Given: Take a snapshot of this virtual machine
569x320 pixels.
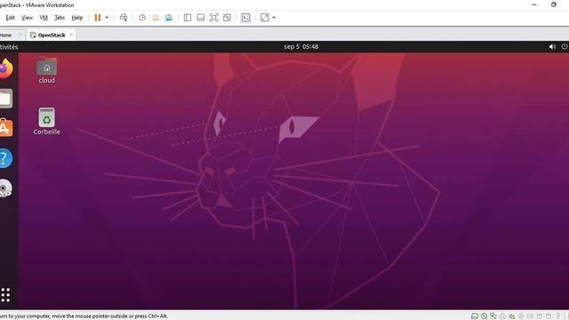Looking at the screenshot, I should click(x=142, y=18).
